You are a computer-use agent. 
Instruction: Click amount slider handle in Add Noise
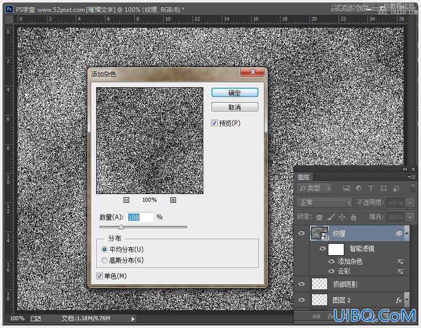121,227
